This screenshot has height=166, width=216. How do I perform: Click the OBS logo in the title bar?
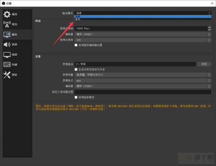point(3,3)
